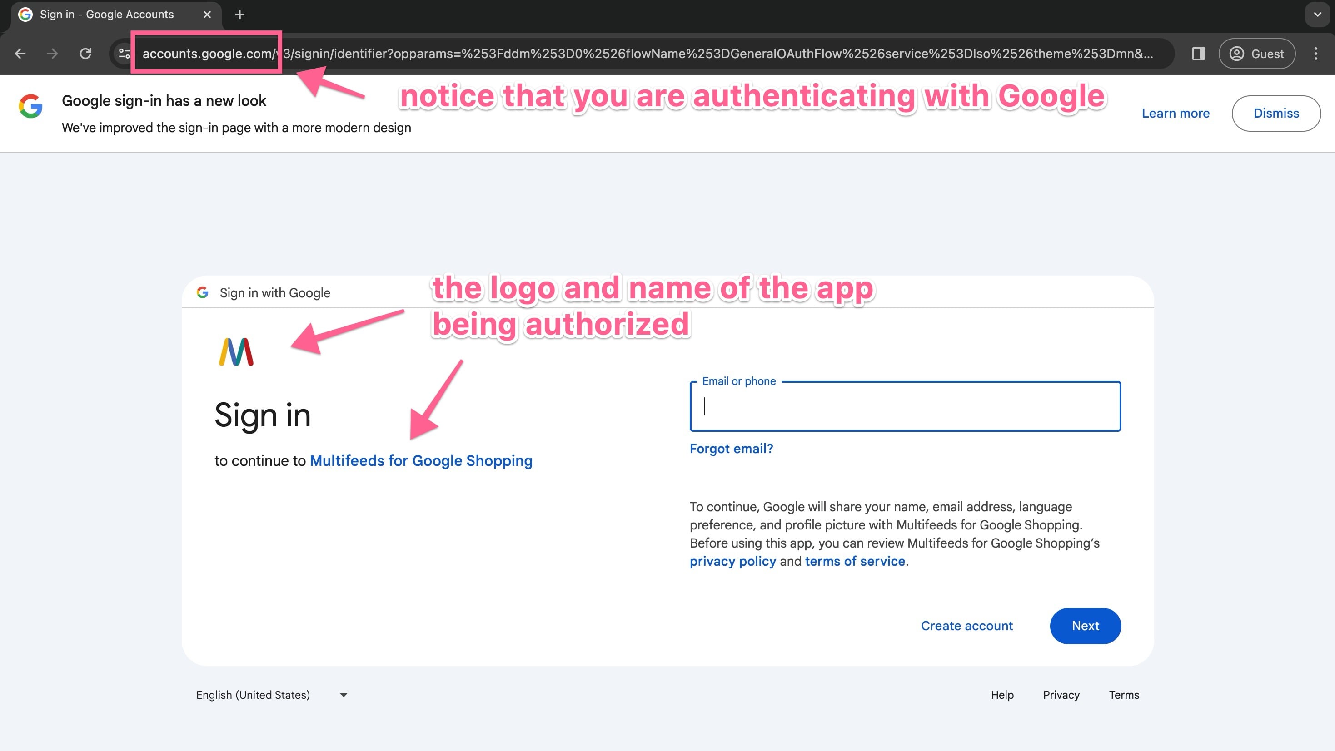Image resolution: width=1335 pixels, height=751 pixels.
Task: Click the Google icon beside Sign in with Google
Action: point(203,292)
